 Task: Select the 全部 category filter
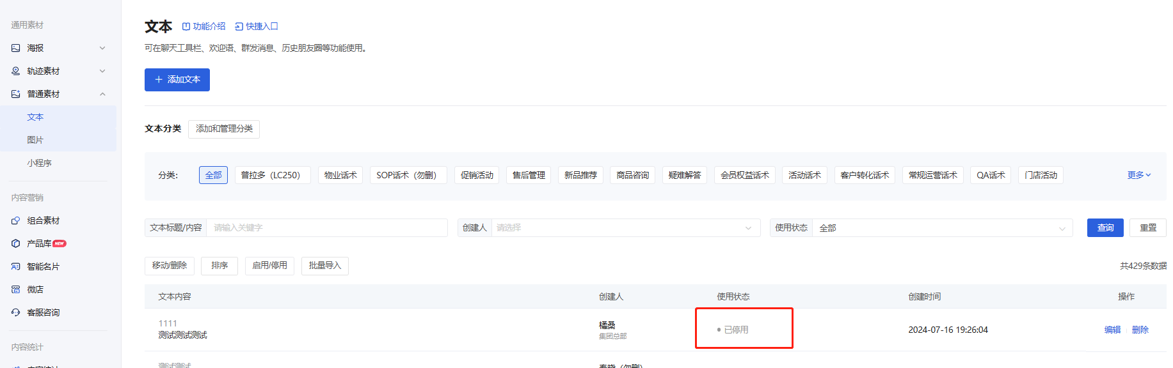214,175
